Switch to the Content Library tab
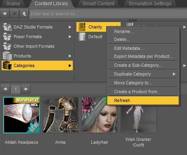Screen dimensions: 187x155 [51, 4]
